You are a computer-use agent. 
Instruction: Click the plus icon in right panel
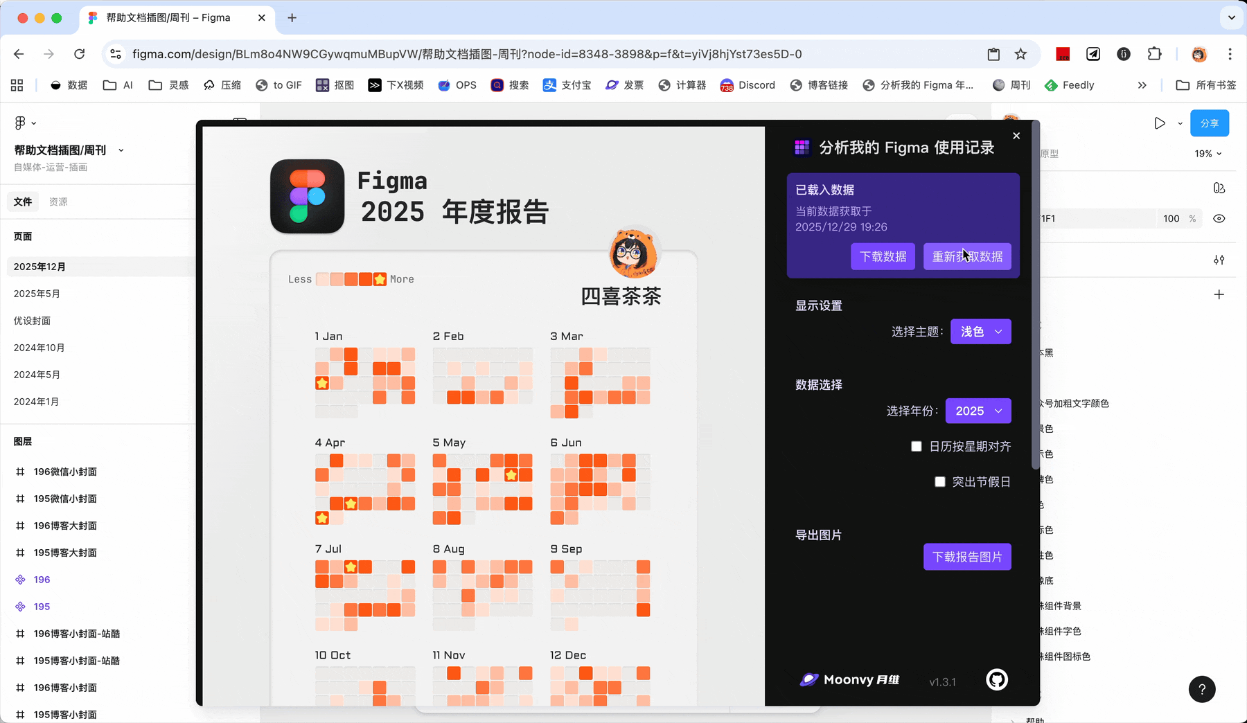[1219, 295]
